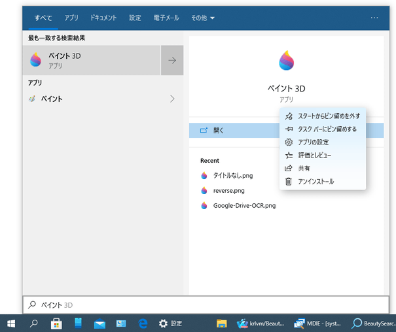Screen dimensions: 396x332
Task: Click the icon next to Google-Drive-OCR.png
Action: pyautogui.click(x=204, y=206)
